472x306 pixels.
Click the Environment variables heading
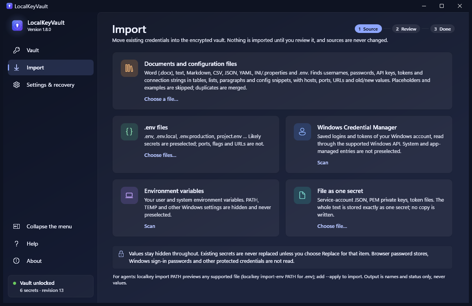174,191
